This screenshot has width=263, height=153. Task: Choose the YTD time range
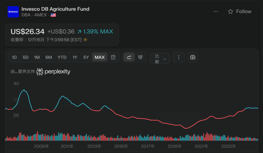[62, 57]
